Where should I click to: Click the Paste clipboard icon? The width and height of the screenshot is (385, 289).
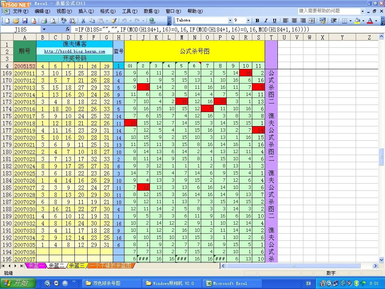pos(101,21)
